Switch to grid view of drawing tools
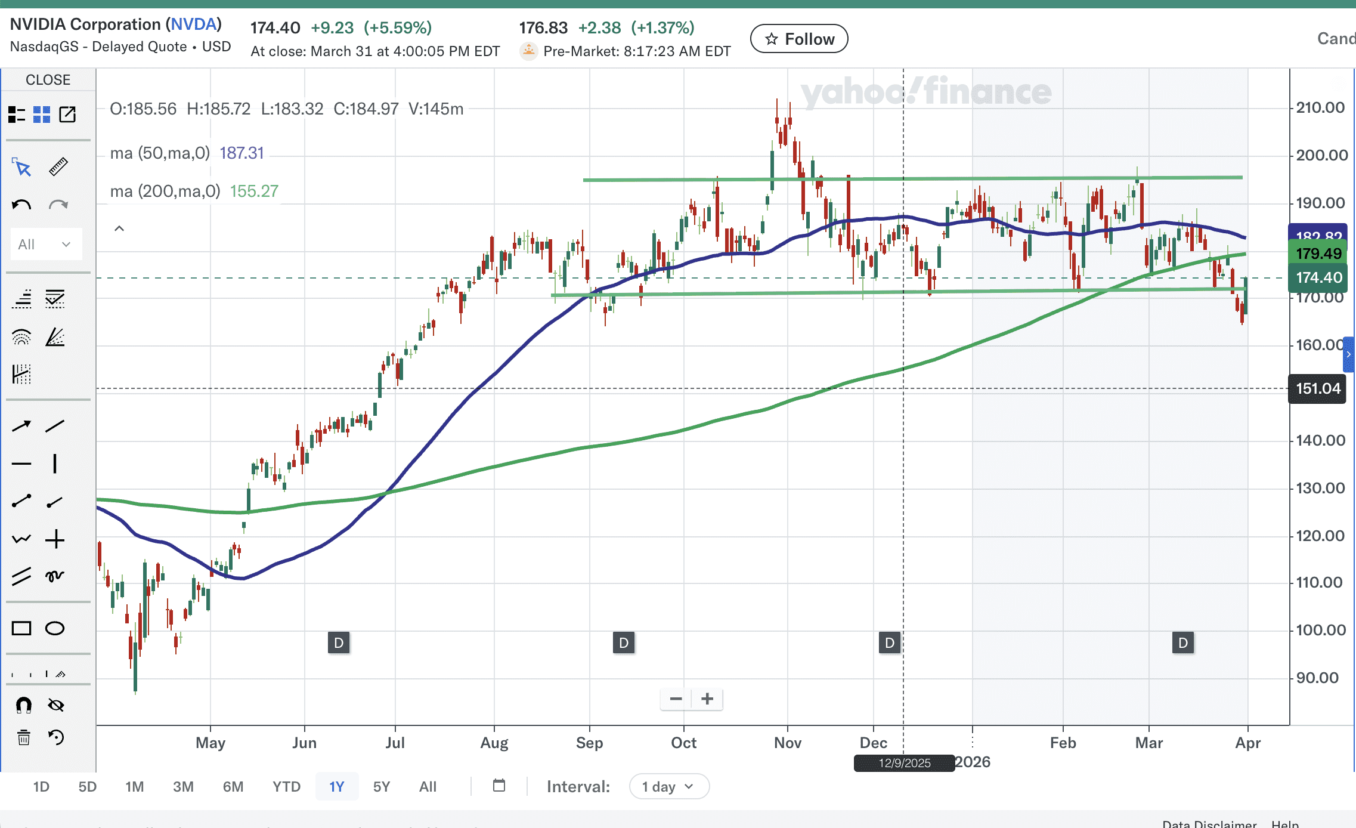The height and width of the screenshot is (828, 1356). (42, 115)
